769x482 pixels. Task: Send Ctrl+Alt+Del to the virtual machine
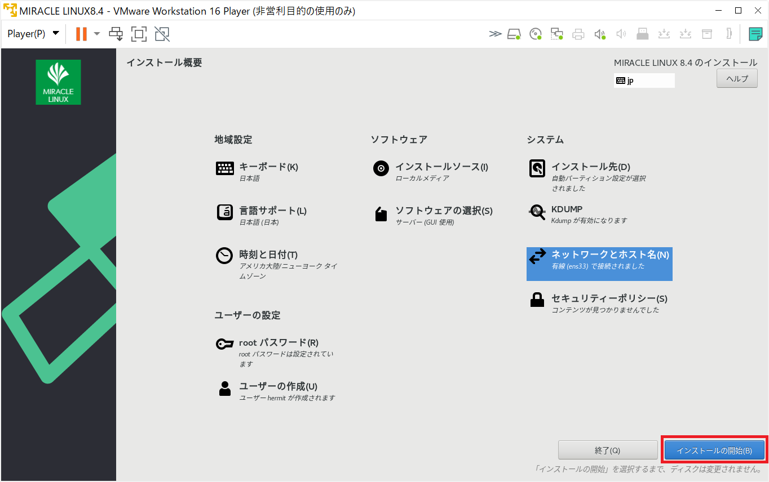pos(116,34)
